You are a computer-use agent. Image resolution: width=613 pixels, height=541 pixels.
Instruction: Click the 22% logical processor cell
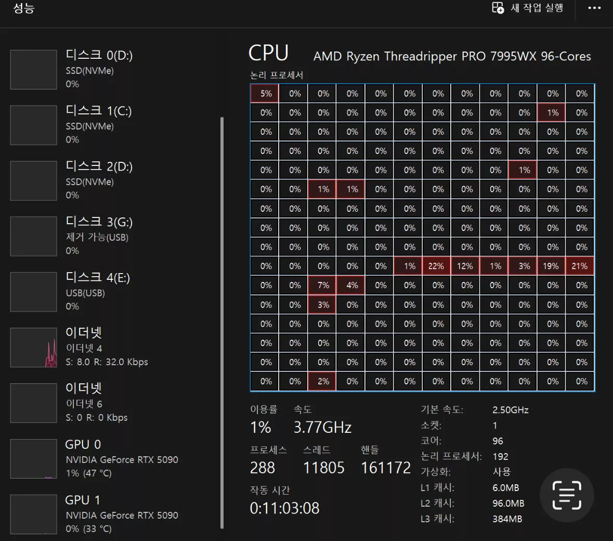click(437, 266)
